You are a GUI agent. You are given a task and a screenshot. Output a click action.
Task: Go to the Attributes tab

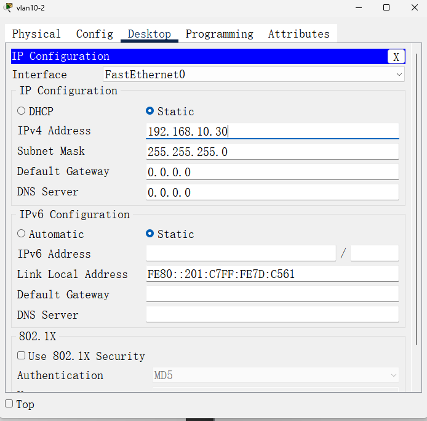tap(299, 34)
